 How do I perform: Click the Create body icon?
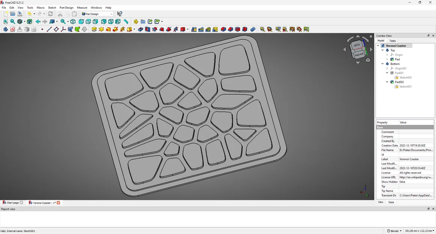click(6, 29)
